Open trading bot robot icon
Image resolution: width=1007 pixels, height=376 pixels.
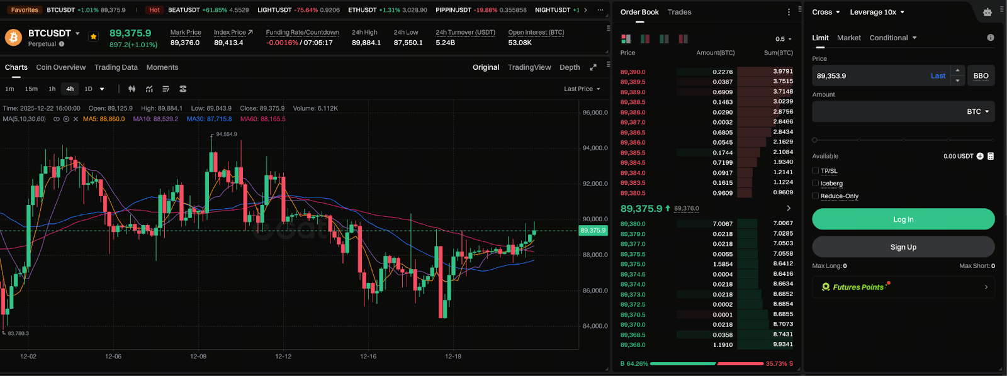click(x=987, y=12)
